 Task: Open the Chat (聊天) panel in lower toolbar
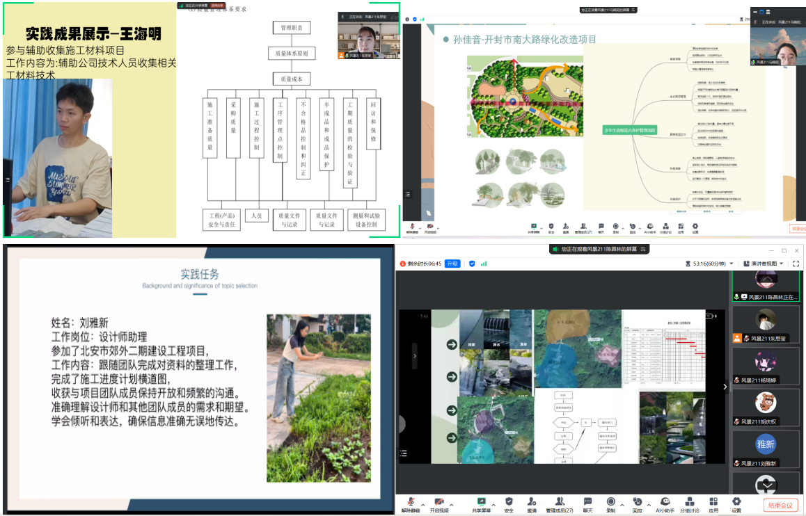click(587, 503)
